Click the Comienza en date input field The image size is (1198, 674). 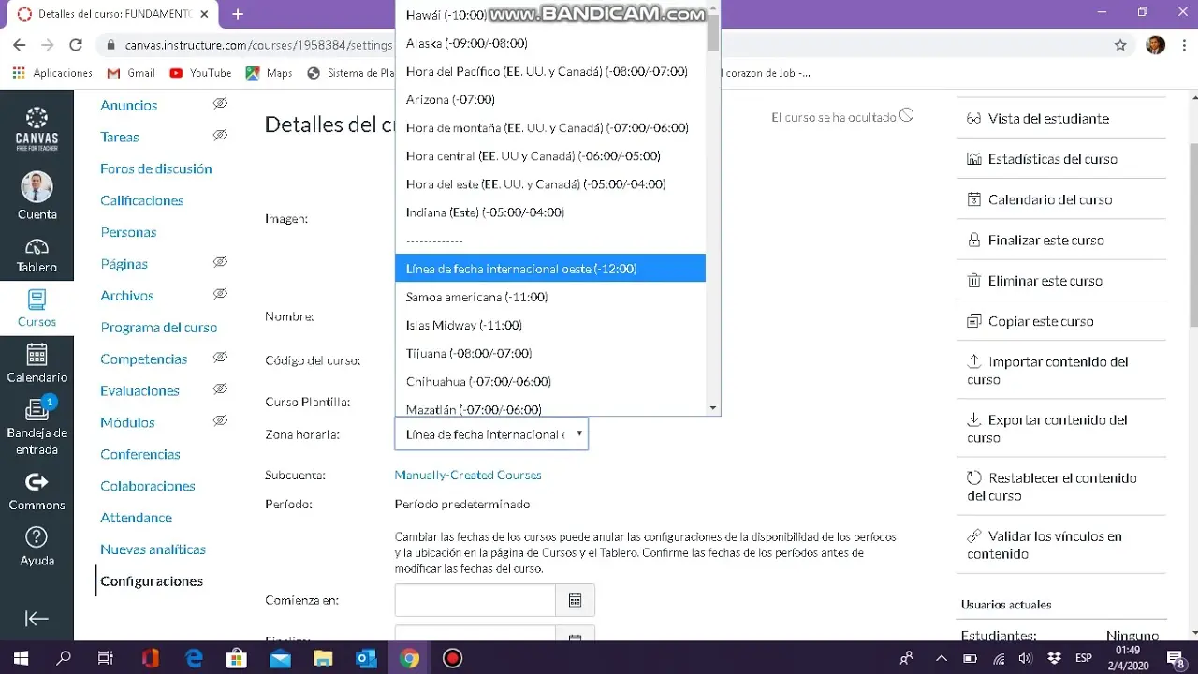475,600
